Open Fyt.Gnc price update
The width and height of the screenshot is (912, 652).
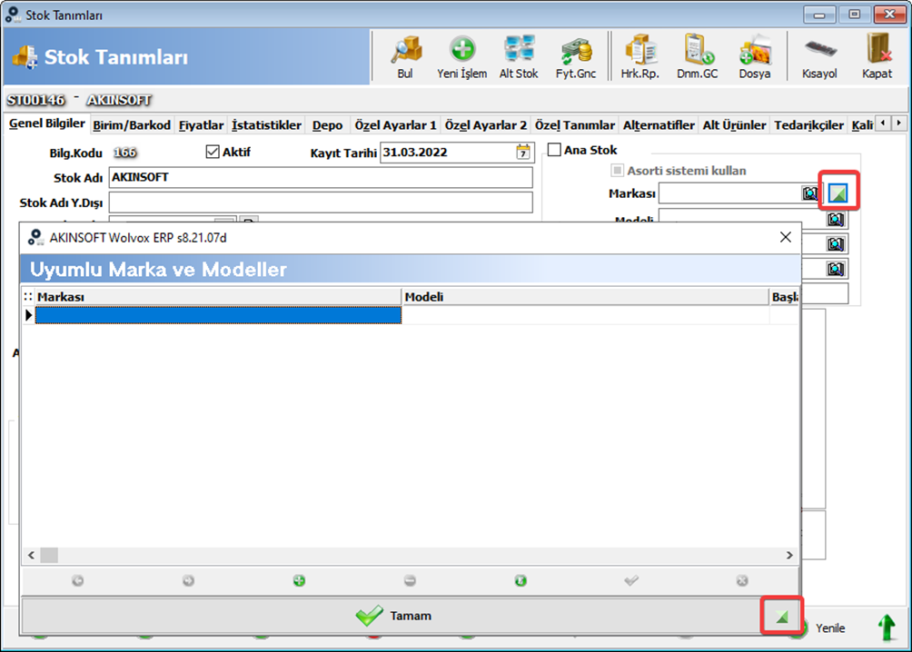click(x=576, y=57)
